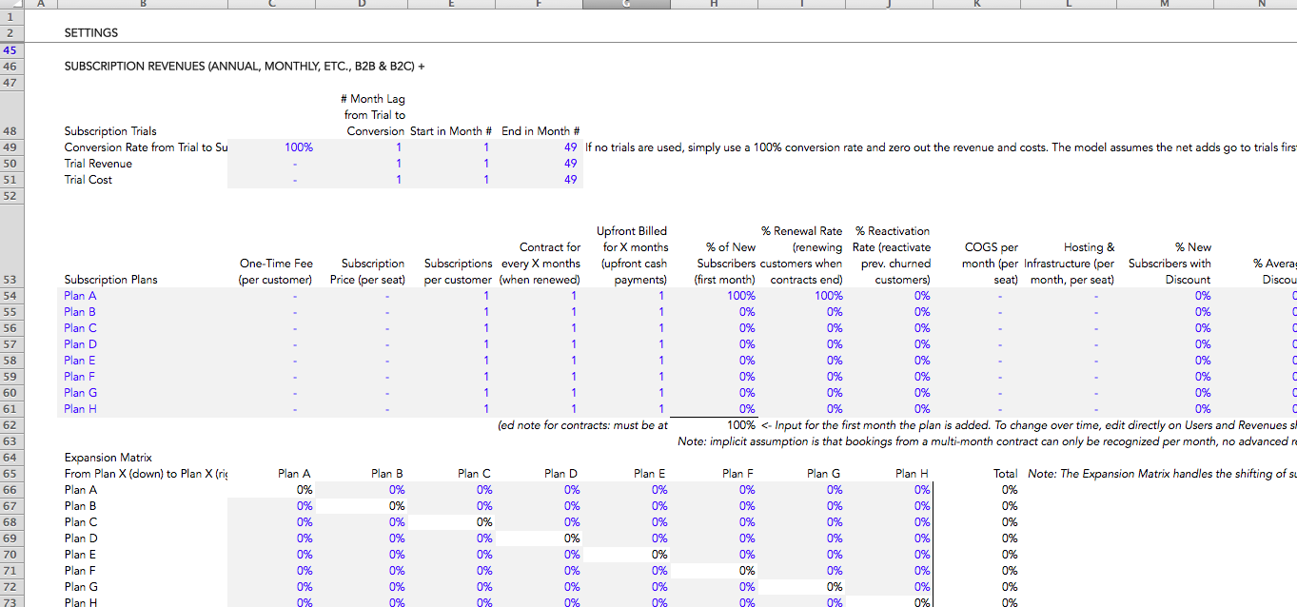Click the Subscriptions per customer header
Viewport: 1297px width, 607px height.
459,272
